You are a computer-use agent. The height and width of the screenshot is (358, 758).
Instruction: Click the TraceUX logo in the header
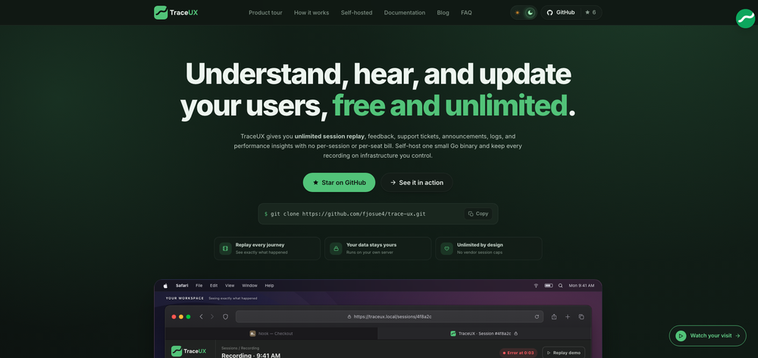coord(176,13)
